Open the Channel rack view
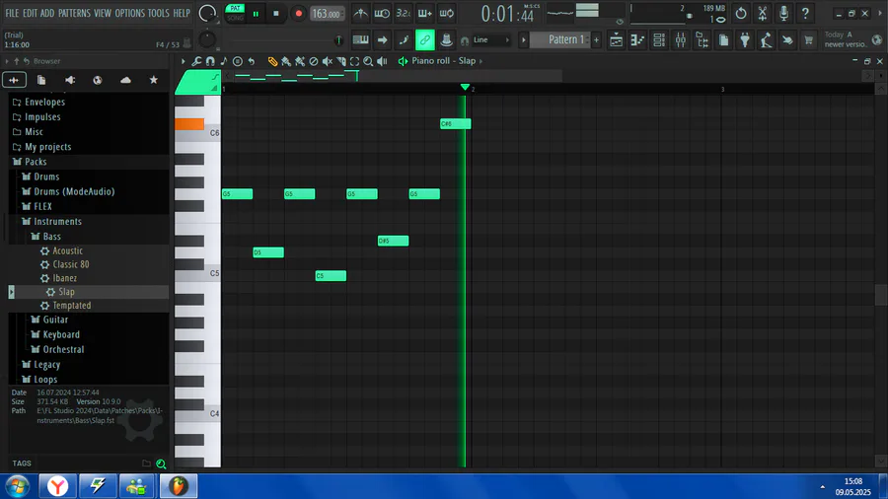The height and width of the screenshot is (499, 888). point(659,40)
